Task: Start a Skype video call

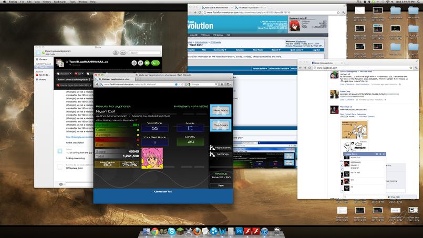Action: (147, 63)
